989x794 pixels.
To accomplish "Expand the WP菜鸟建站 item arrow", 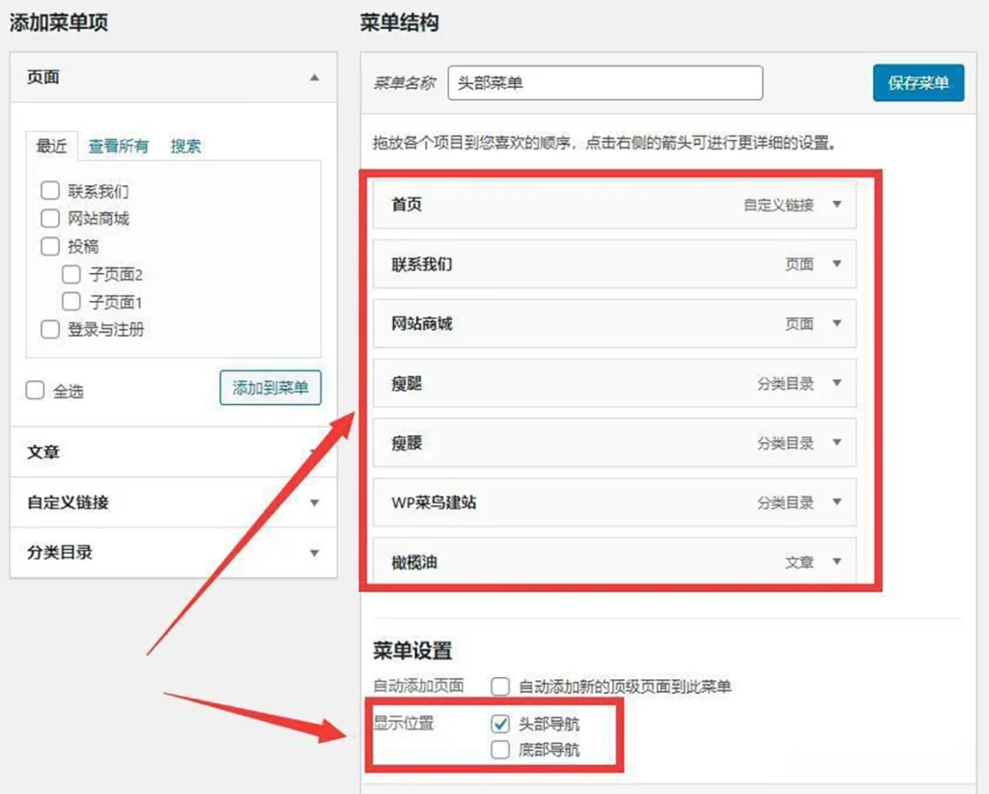I will pos(836,503).
